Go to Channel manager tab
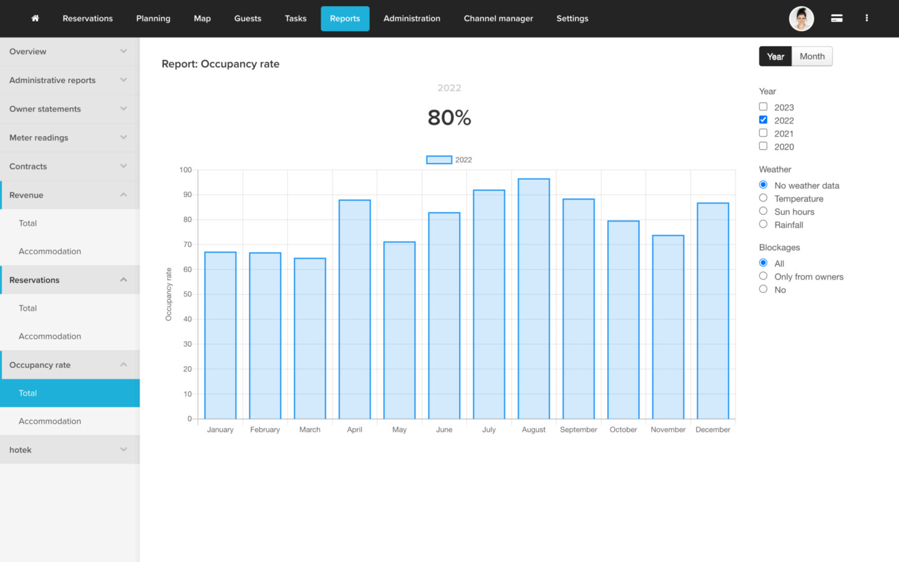 pyautogui.click(x=498, y=19)
